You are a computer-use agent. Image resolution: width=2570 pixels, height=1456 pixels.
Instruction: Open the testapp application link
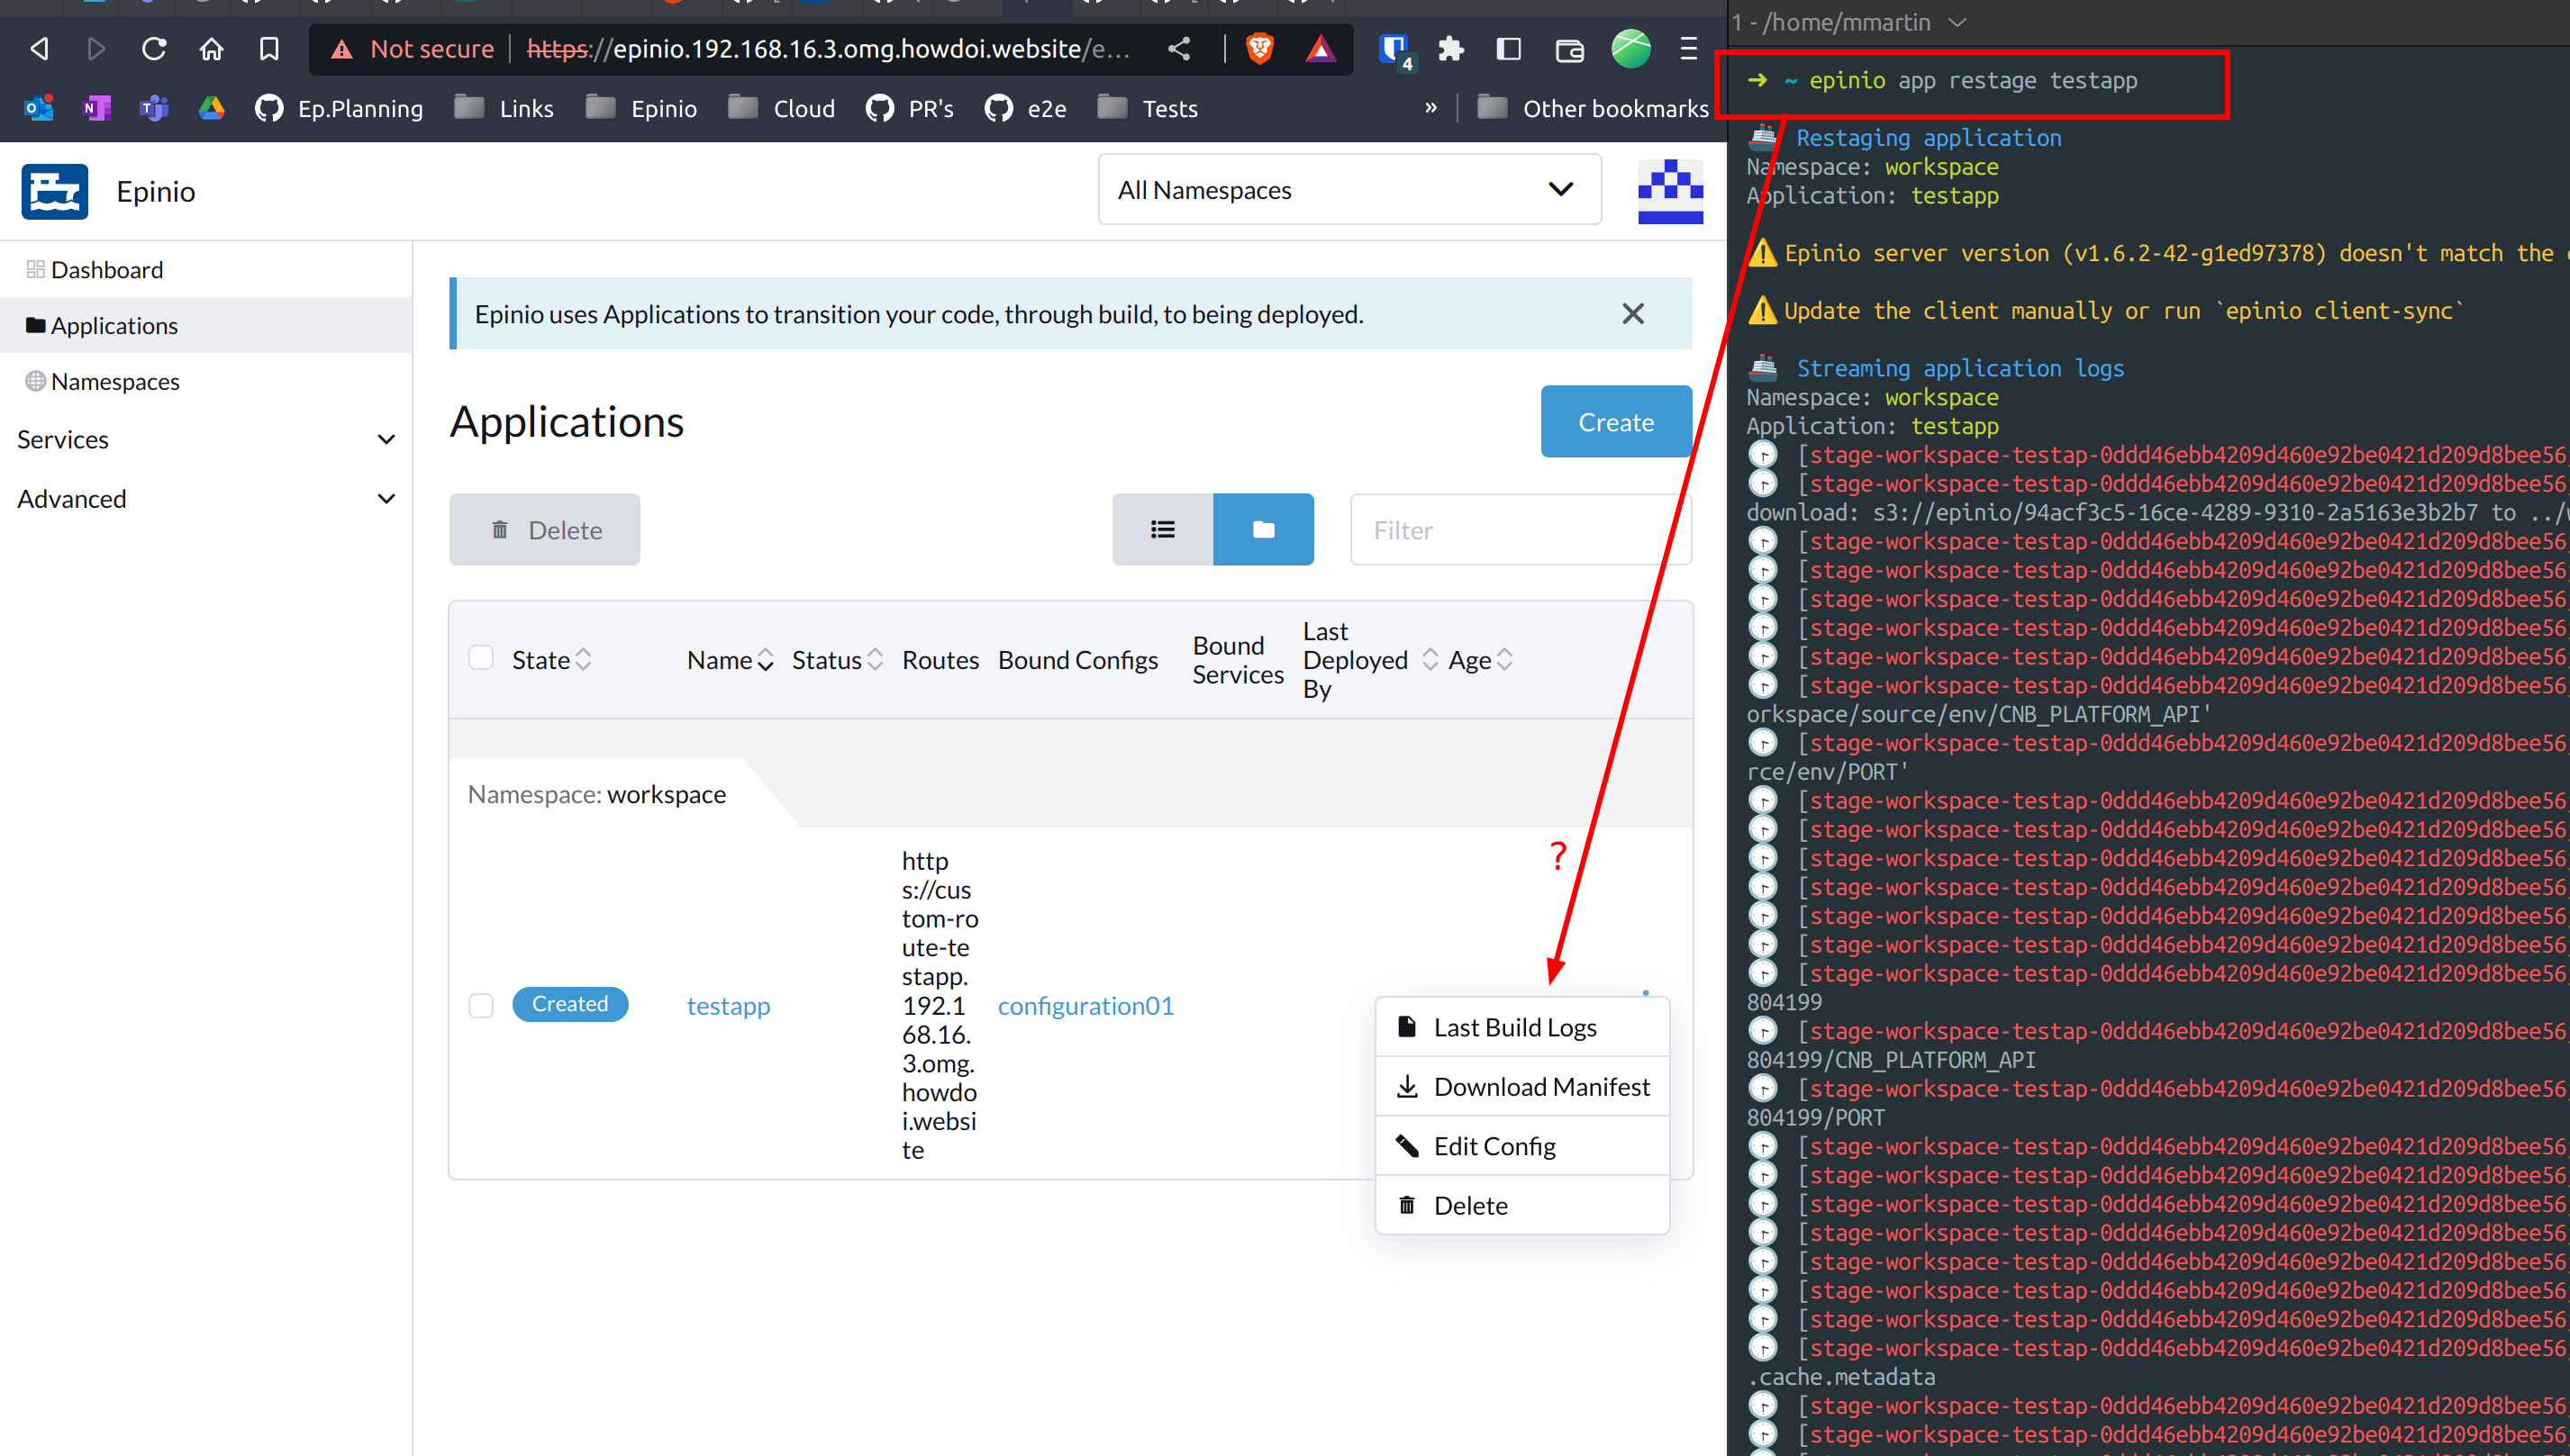[728, 1005]
